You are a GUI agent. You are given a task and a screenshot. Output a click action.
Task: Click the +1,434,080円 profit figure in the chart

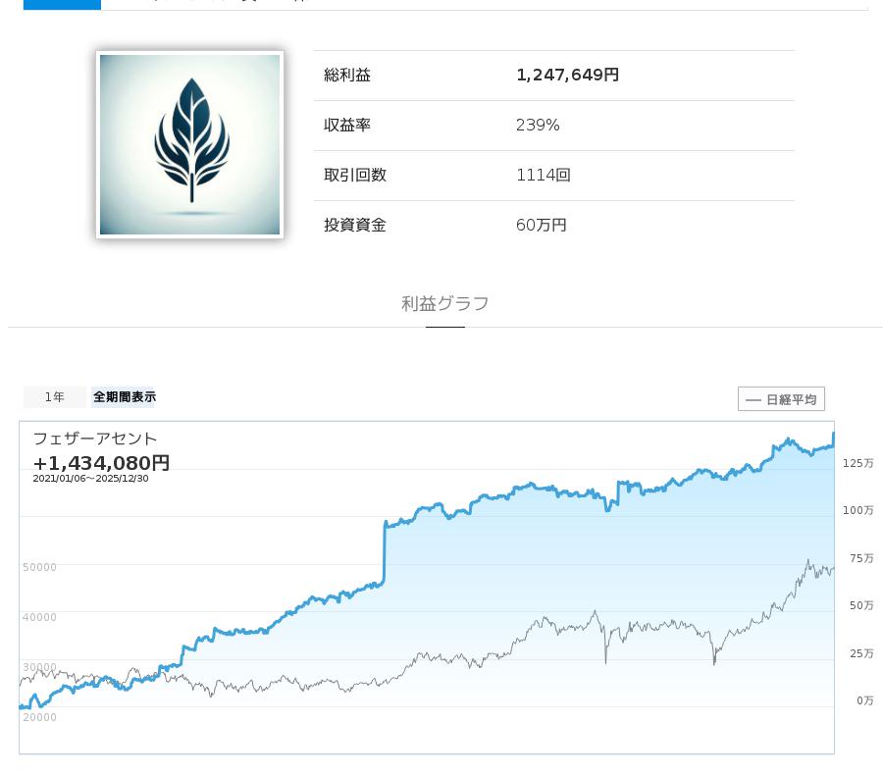101,462
